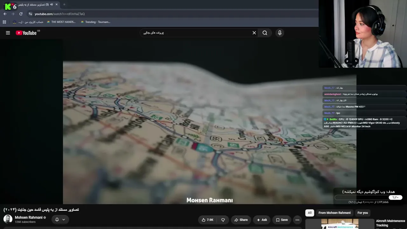Dislike the video
407x229 pixels.
point(223,220)
